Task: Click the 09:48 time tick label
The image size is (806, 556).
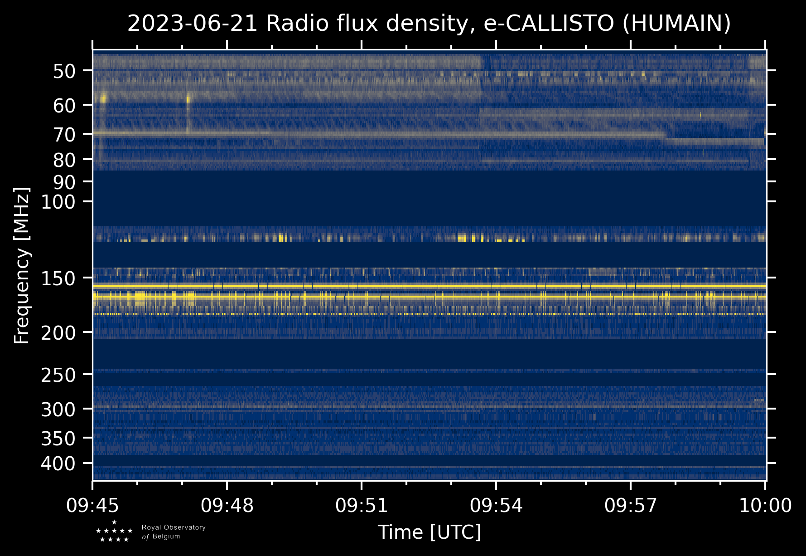Action: [227, 506]
